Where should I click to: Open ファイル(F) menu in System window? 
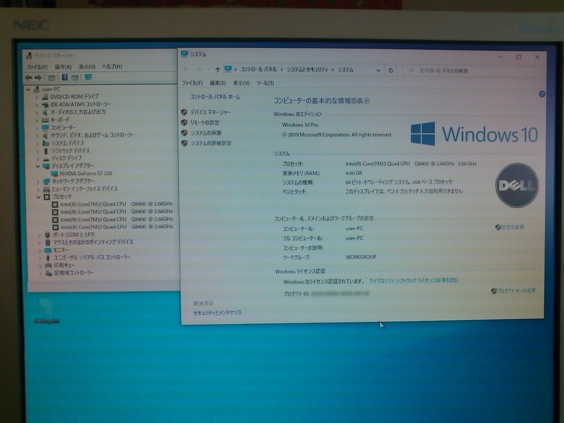coord(192,83)
